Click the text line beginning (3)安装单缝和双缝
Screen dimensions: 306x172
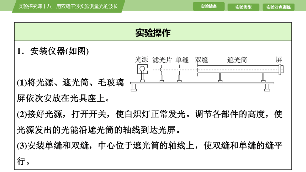(x=149, y=146)
